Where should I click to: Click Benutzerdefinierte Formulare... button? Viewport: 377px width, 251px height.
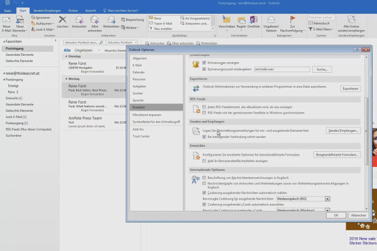coord(337,155)
